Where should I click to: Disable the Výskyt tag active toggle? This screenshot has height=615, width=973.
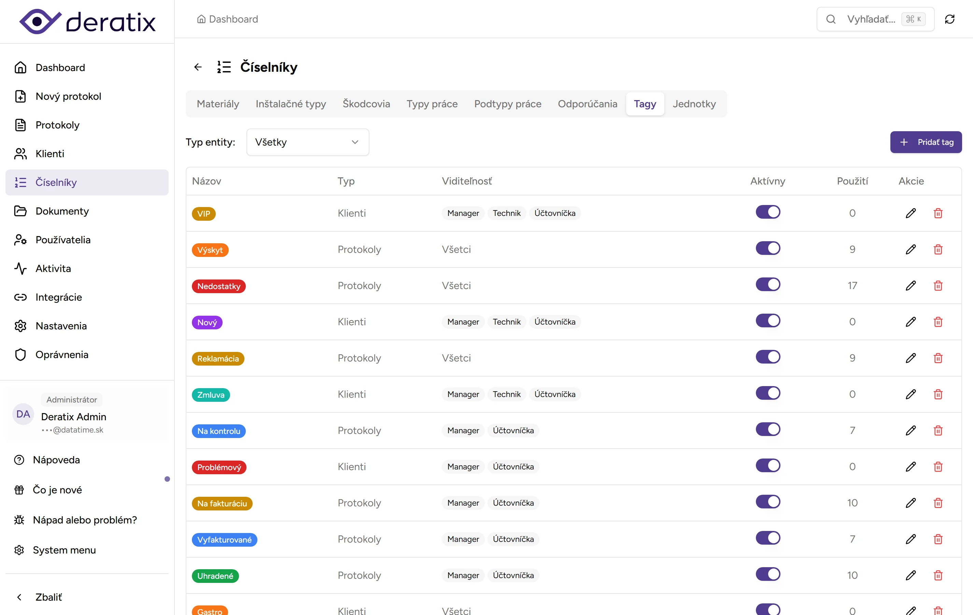click(768, 248)
